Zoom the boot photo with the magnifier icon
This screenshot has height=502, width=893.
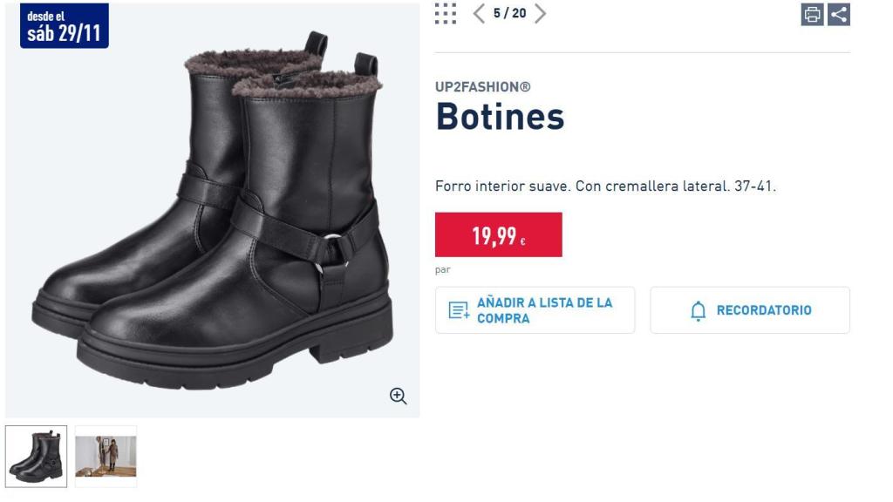tap(399, 396)
